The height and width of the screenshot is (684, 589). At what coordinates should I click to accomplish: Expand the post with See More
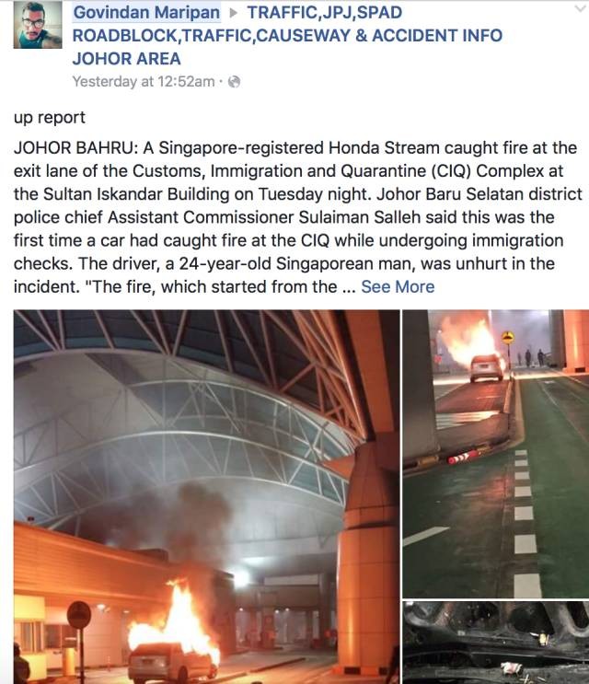tap(398, 286)
